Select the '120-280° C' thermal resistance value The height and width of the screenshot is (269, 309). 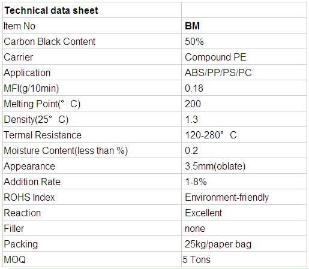pyautogui.click(x=211, y=135)
